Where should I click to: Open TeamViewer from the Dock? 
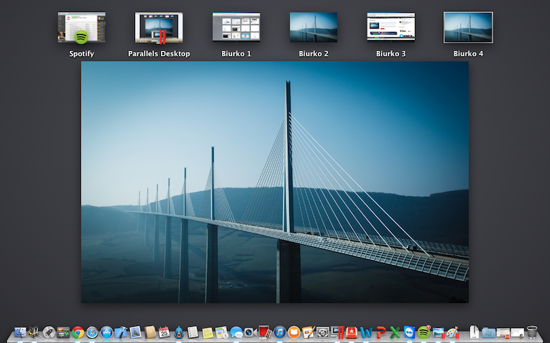click(409, 332)
